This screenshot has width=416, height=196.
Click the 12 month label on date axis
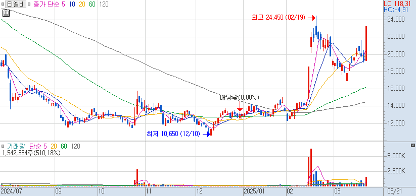click(x=199, y=191)
